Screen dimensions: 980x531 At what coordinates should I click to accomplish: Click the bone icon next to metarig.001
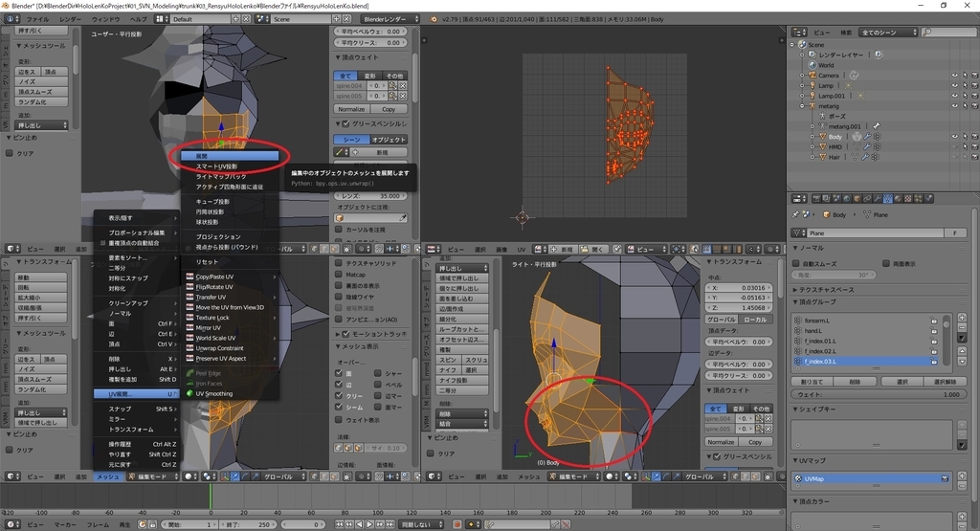pos(877,126)
